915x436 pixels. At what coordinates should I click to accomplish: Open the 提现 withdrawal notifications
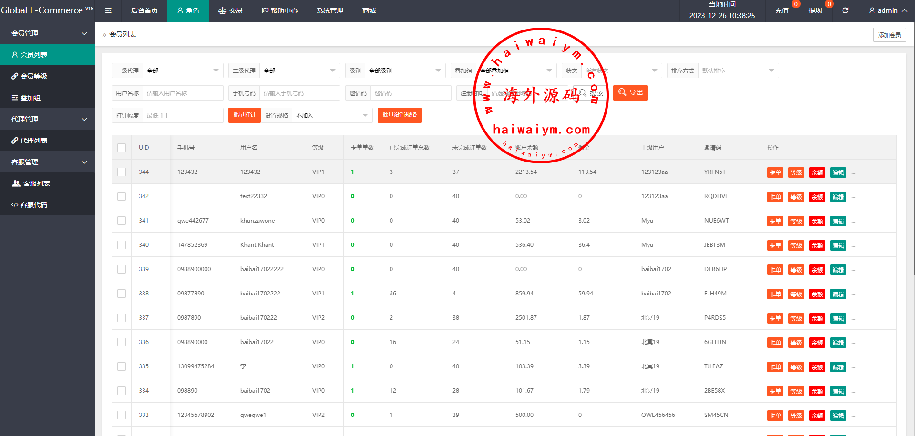pos(815,10)
